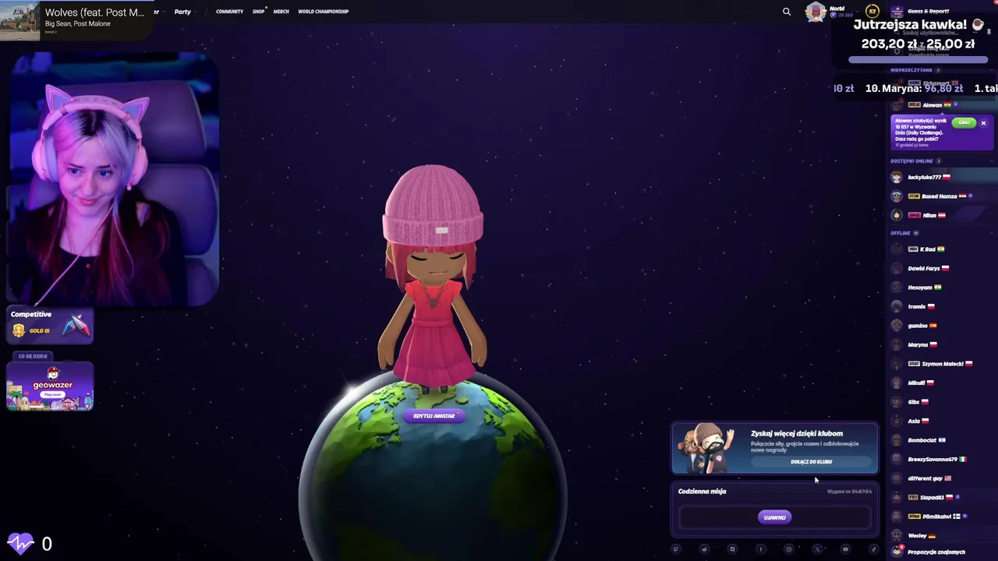Open the Twitch social icon
The height and width of the screenshot is (561, 998).
pyautogui.click(x=676, y=549)
